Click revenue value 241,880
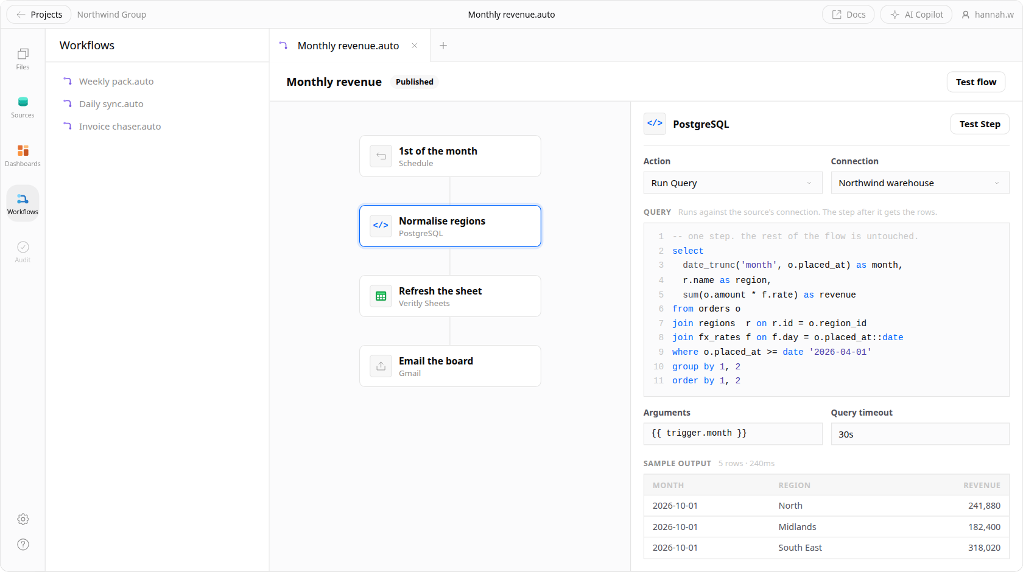1023x572 pixels. click(984, 506)
